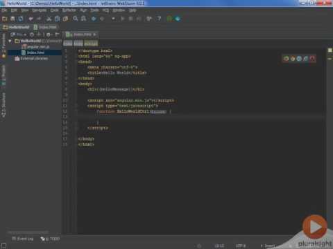Click the function HelloWorldCtrl code line

tap(134, 111)
